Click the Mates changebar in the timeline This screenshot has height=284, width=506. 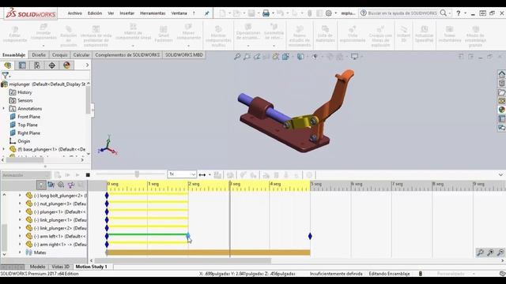(x=209, y=252)
